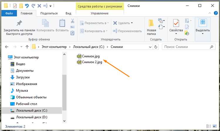Click the Cut scissors icon

pos(72,21)
